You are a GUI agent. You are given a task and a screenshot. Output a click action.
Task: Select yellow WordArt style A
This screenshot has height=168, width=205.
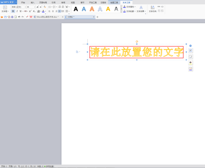(x=108, y=9)
